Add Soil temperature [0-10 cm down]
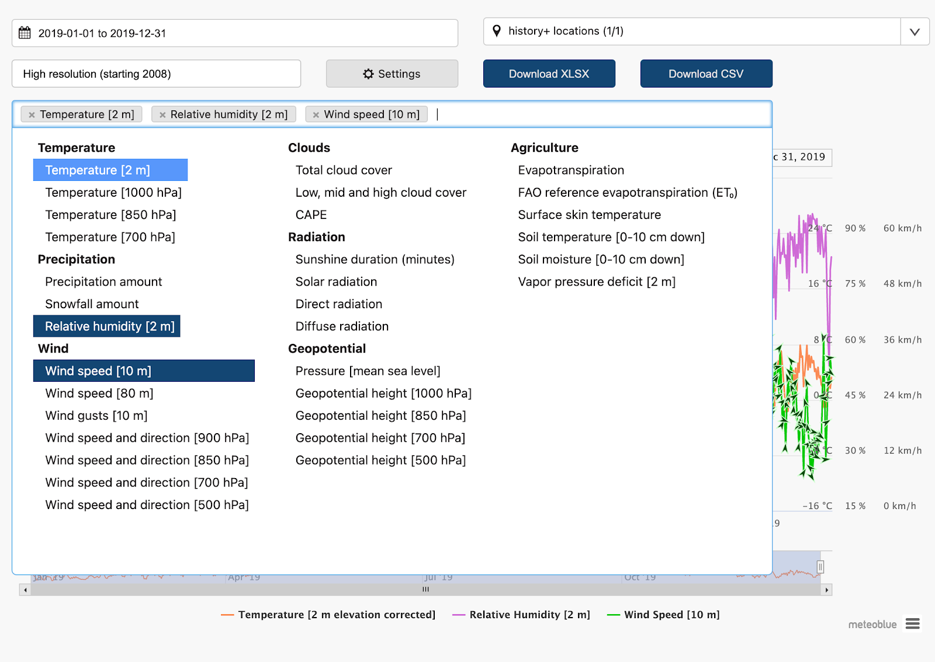 click(x=611, y=237)
